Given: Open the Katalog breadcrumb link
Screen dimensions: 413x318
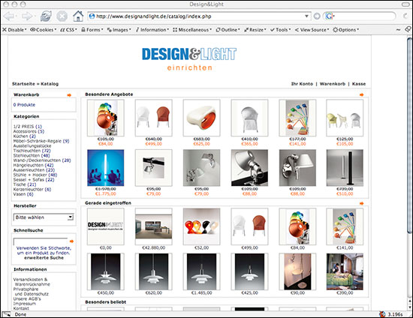Looking at the screenshot, I should coord(50,84).
